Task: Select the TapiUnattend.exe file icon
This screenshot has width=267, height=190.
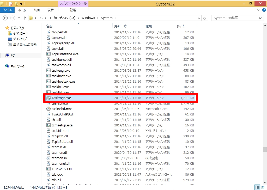Action: (48, 54)
